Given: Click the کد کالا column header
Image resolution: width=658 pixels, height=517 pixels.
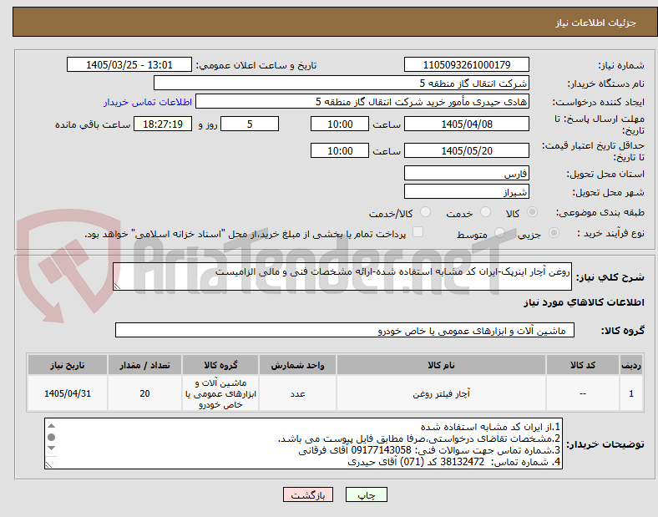Looking at the screenshot, I should (x=583, y=365).
